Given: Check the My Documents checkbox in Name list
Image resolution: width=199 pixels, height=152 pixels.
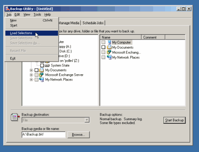Looking at the screenshot, I should 103,47.
